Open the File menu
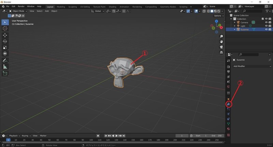This screenshot has height=147, width=273. pos(8,6)
